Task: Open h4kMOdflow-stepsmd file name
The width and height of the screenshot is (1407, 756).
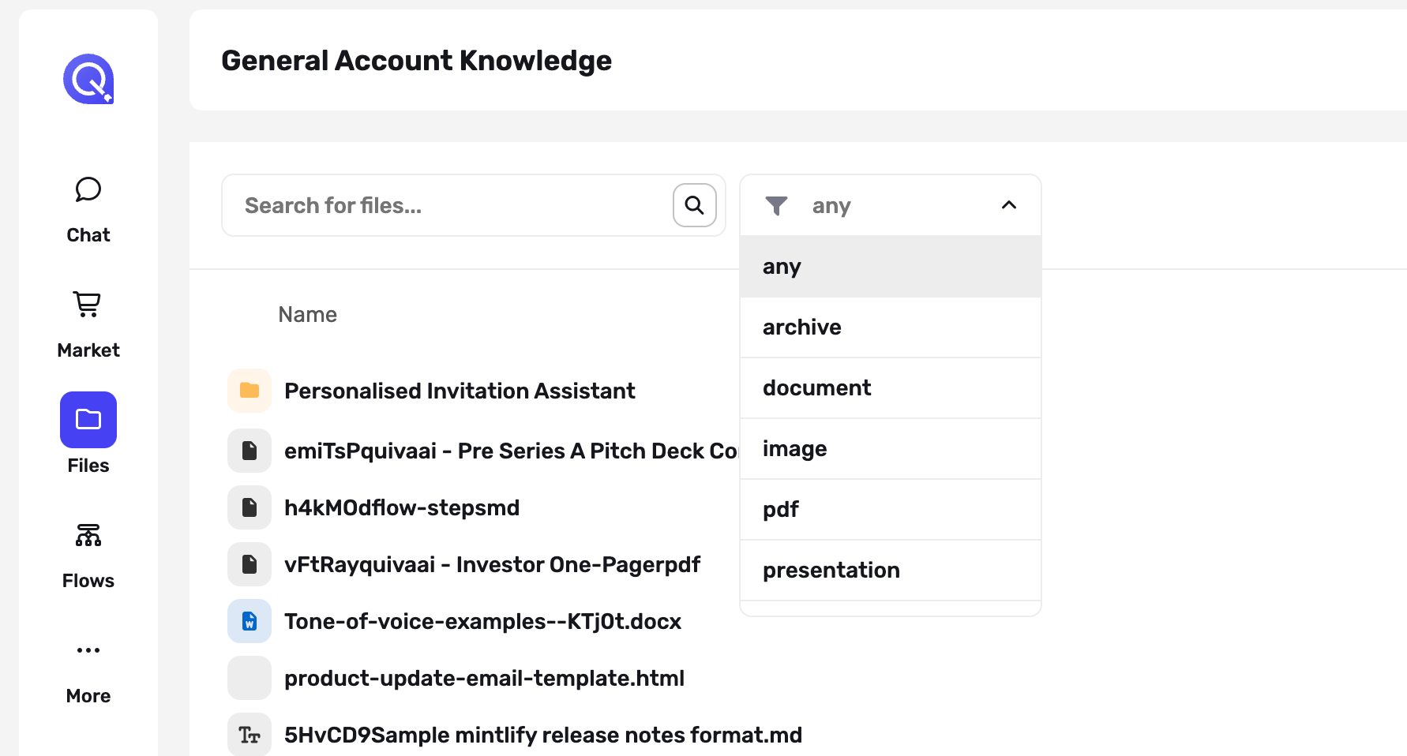Action: click(x=402, y=507)
